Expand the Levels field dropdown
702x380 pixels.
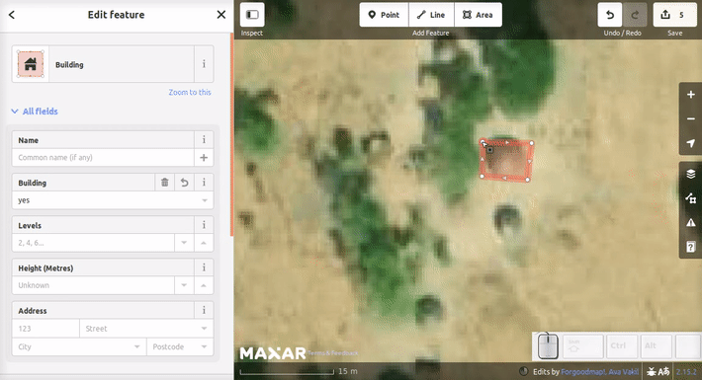184,243
